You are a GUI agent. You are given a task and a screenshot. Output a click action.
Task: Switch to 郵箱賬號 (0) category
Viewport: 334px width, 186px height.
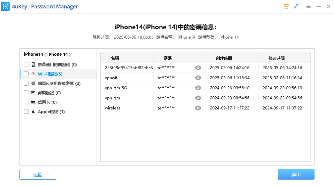click(x=49, y=93)
